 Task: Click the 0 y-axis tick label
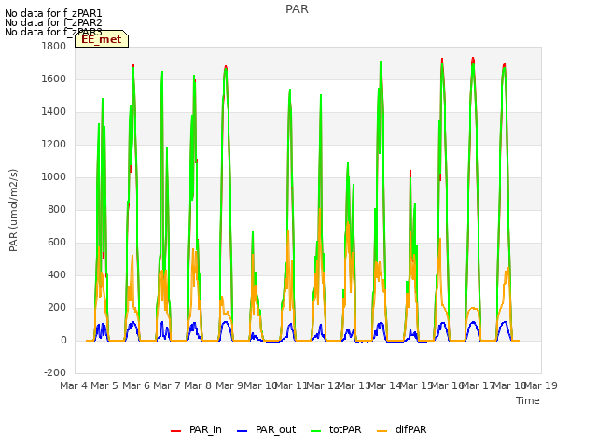click(x=63, y=340)
